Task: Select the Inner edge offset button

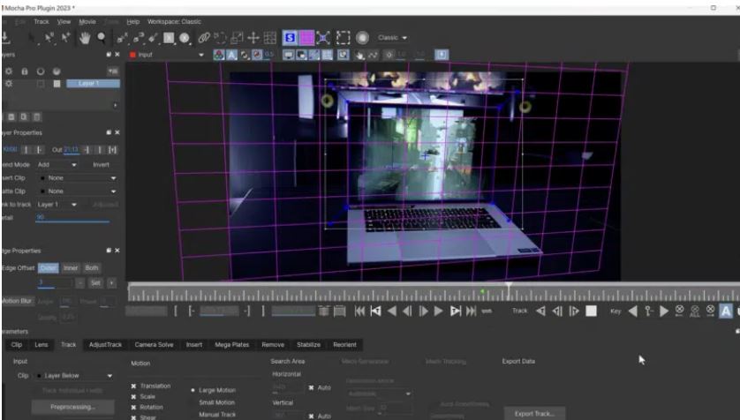Action: 71,267
